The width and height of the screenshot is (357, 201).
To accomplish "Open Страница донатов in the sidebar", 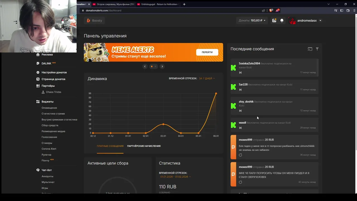I will (x=53, y=79).
